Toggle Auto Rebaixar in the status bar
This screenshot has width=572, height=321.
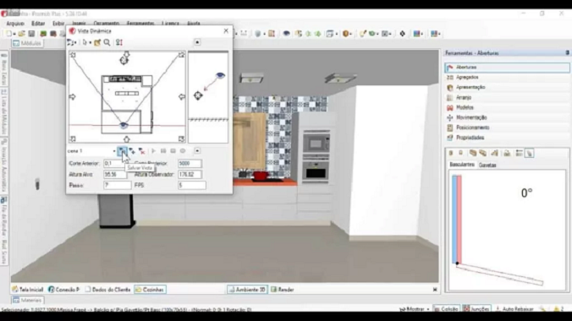tap(514, 309)
